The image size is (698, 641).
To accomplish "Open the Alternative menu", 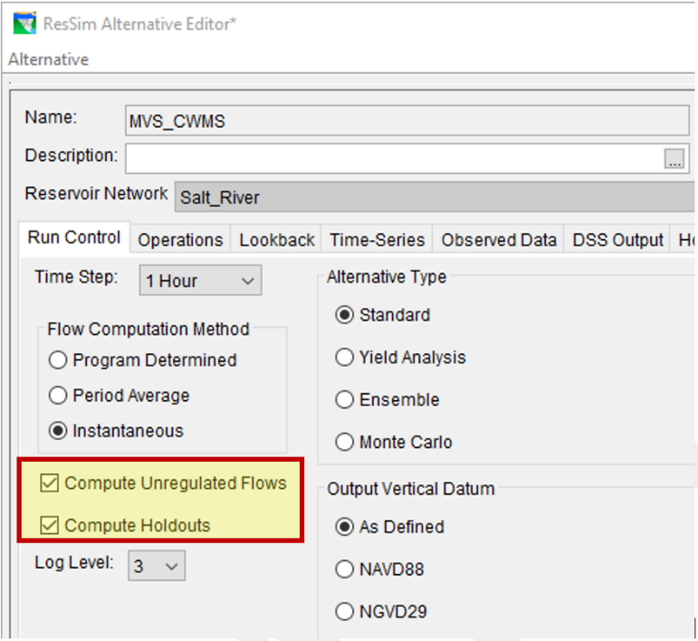I will (48, 59).
